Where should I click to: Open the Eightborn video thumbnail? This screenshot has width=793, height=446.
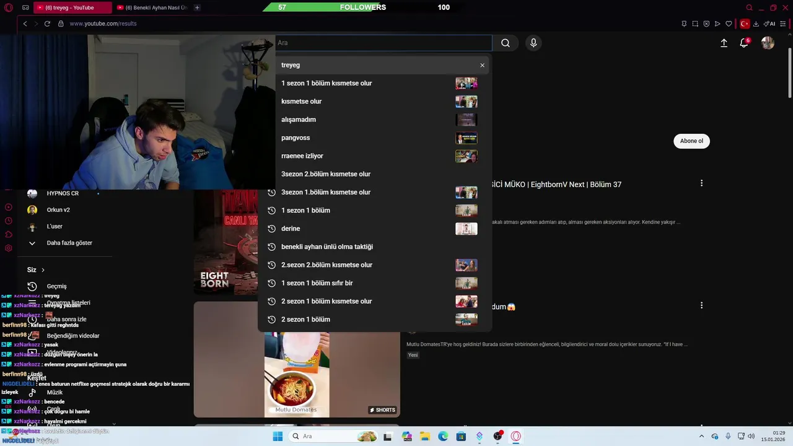coord(226,242)
